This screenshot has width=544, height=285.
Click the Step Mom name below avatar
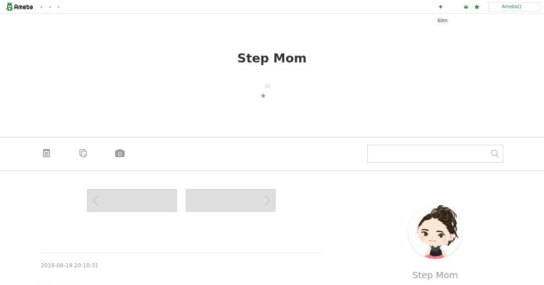pyautogui.click(x=435, y=275)
